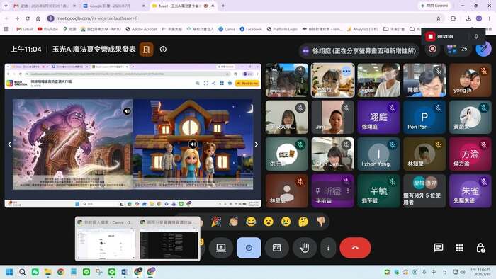The width and height of the screenshot is (496, 279).
Task: Open the browser extensions puzzle icon
Action: coord(453,18)
